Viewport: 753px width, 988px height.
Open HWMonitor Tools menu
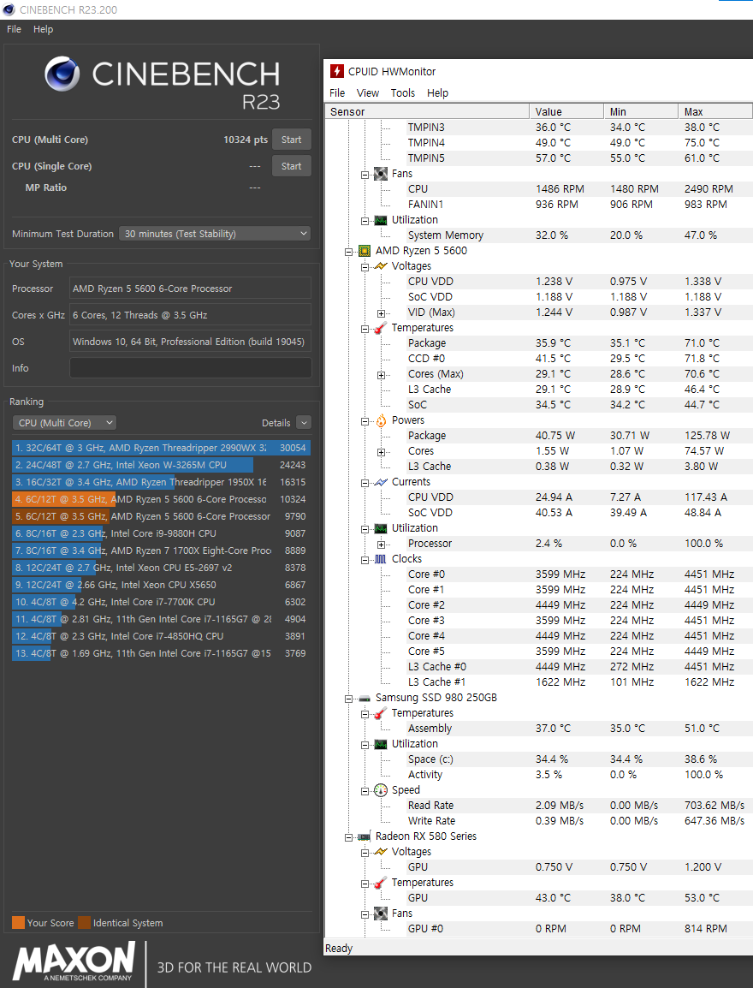point(403,92)
